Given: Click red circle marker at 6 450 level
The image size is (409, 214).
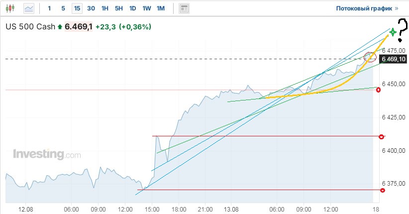Looking at the screenshot, I should (379, 90).
